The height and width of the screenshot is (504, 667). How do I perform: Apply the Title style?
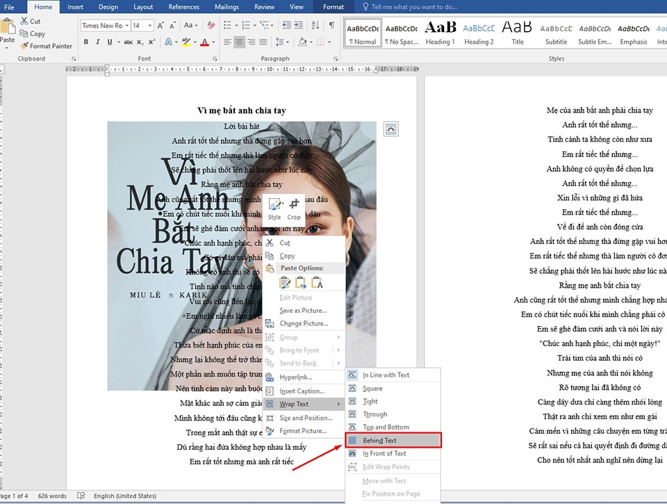click(517, 33)
